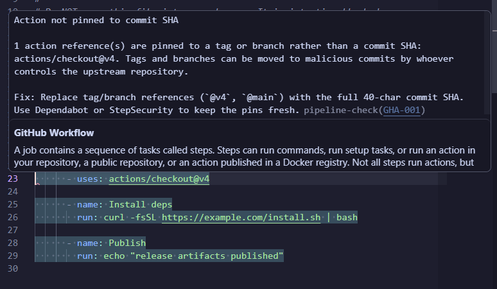Image resolution: width=497 pixels, height=289 pixels.
Task: Click the 'Action not pinned to commit SHA' heading
Action: tap(96, 21)
